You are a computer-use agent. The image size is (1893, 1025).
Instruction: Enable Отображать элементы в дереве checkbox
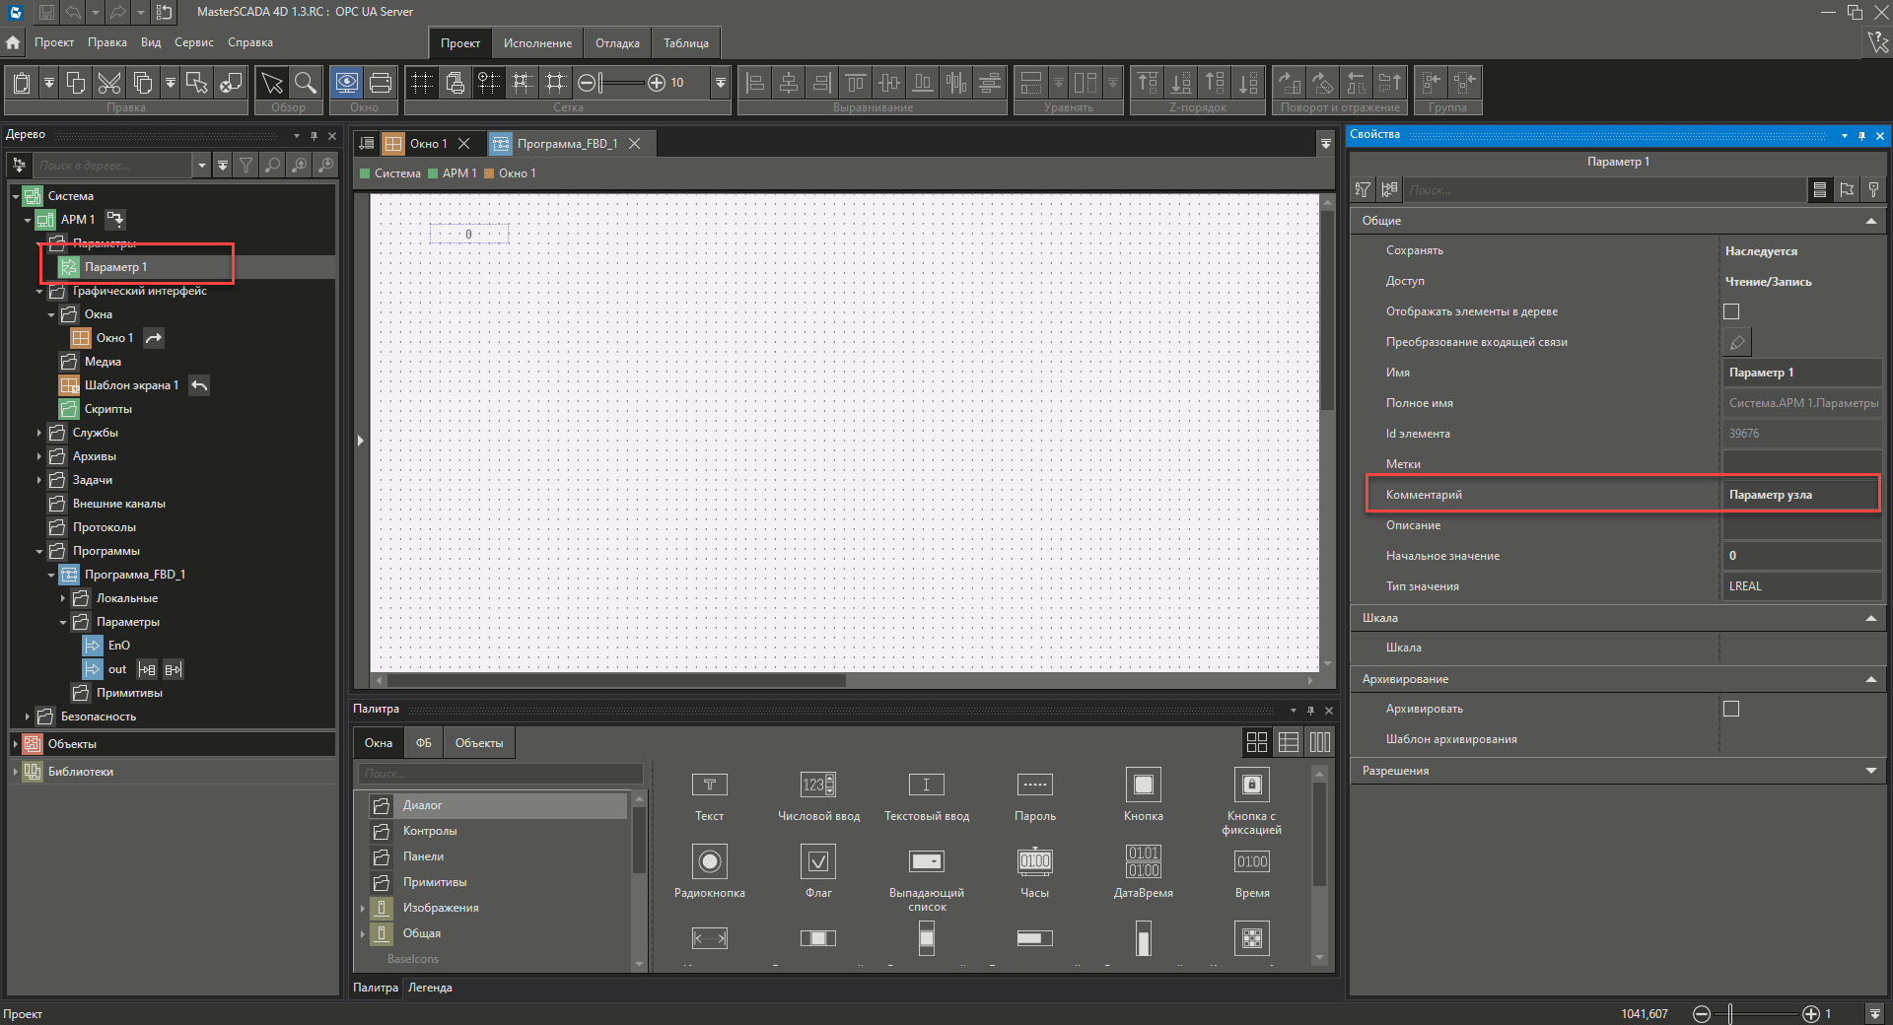pos(1731,311)
